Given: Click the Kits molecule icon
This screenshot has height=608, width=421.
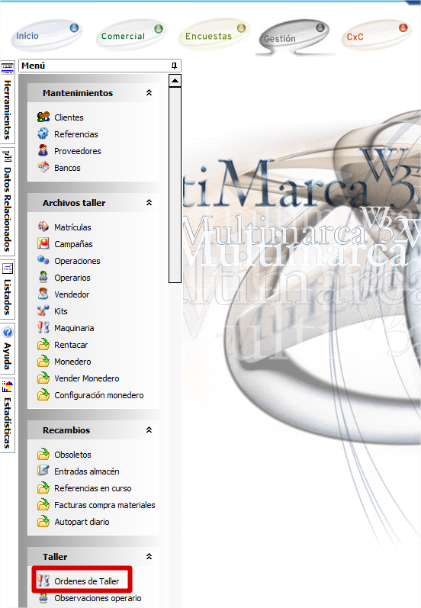Looking at the screenshot, I should click(43, 310).
